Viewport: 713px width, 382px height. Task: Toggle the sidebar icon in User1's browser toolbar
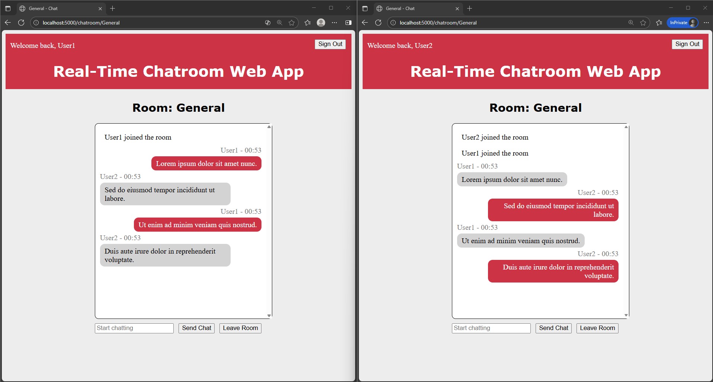[349, 23]
